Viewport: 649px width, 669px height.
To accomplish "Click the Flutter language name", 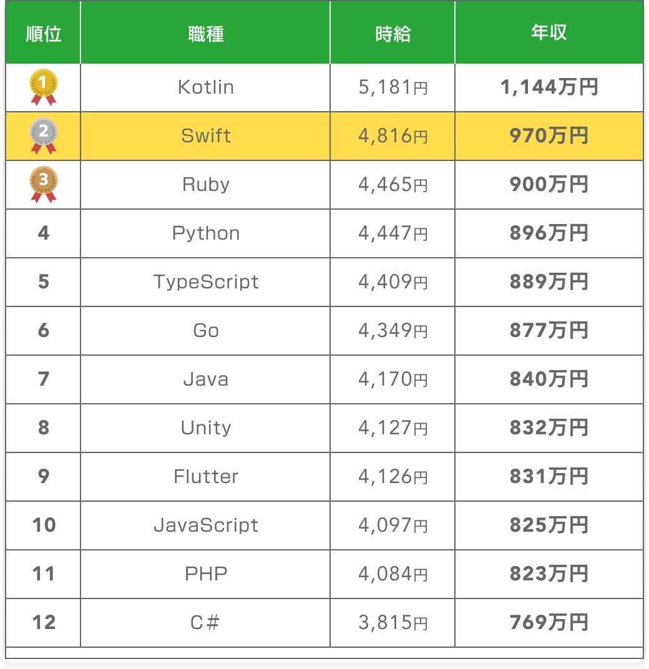I will pos(205,477).
